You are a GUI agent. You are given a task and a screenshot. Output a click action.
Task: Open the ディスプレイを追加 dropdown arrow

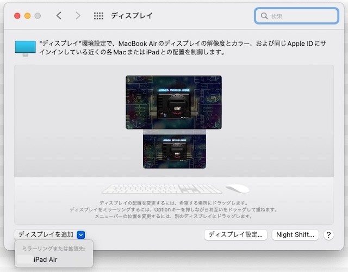[81, 234]
